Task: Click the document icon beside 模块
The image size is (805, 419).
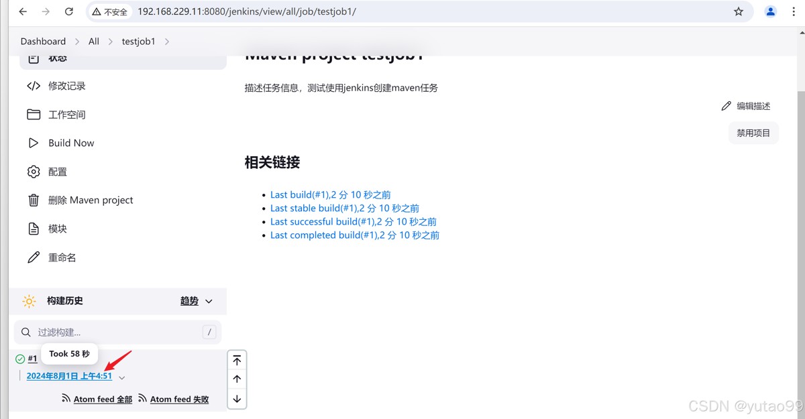Action: pos(34,229)
